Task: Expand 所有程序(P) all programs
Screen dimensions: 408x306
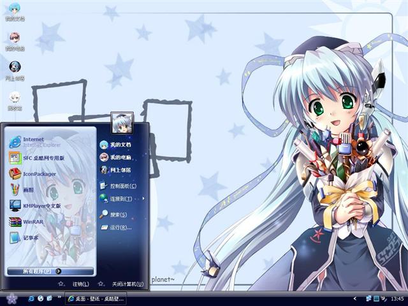Action: (x=50, y=271)
